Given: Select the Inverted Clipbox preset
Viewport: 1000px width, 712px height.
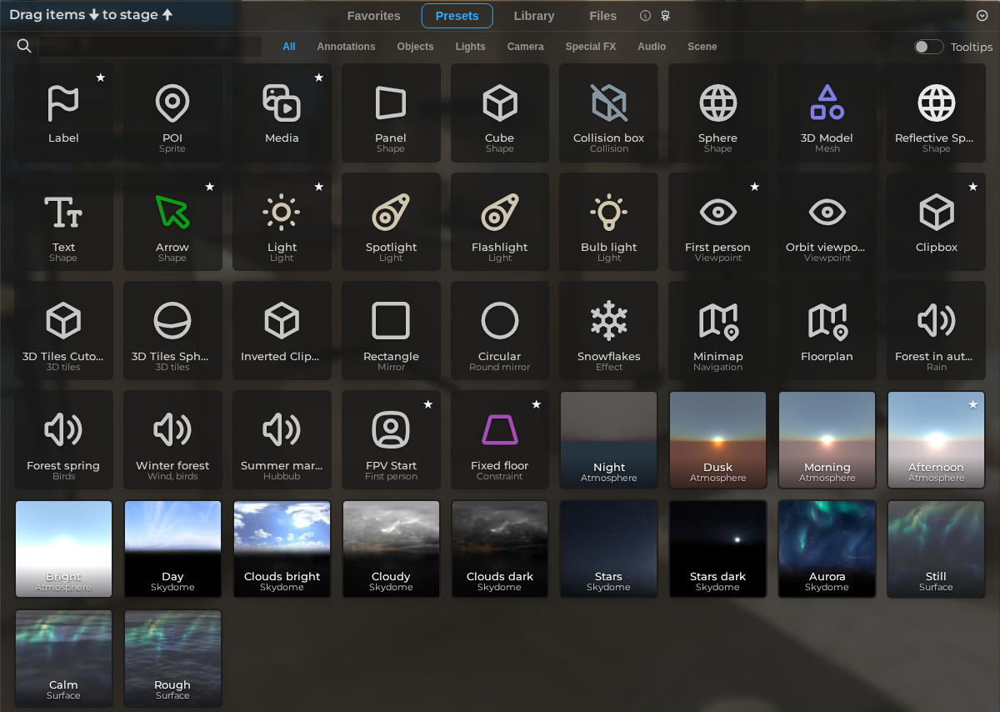Looking at the screenshot, I should tap(282, 331).
